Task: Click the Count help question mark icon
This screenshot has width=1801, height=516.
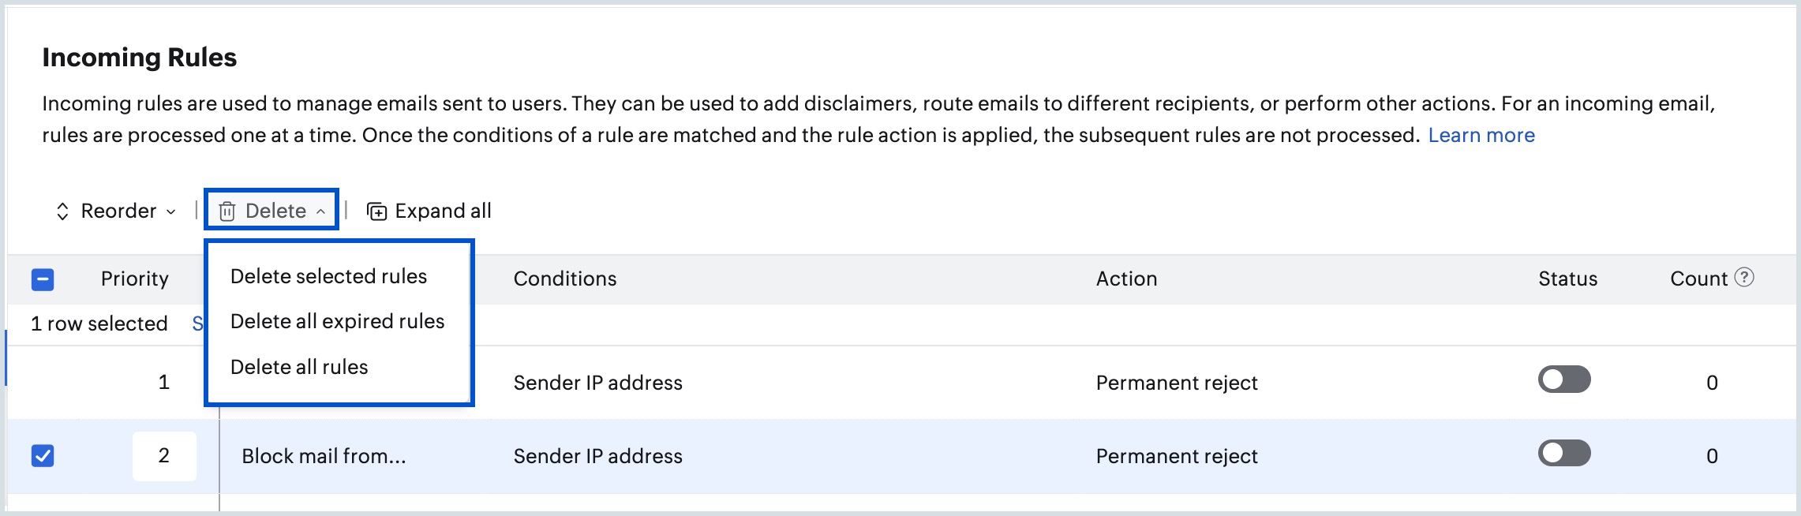Action: tap(1745, 278)
